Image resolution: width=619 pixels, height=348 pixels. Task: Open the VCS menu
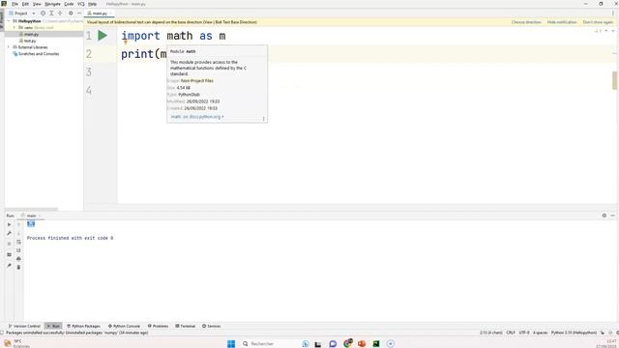click(x=81, y=4)
